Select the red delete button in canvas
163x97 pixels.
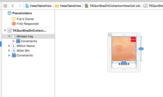point(134,40)
